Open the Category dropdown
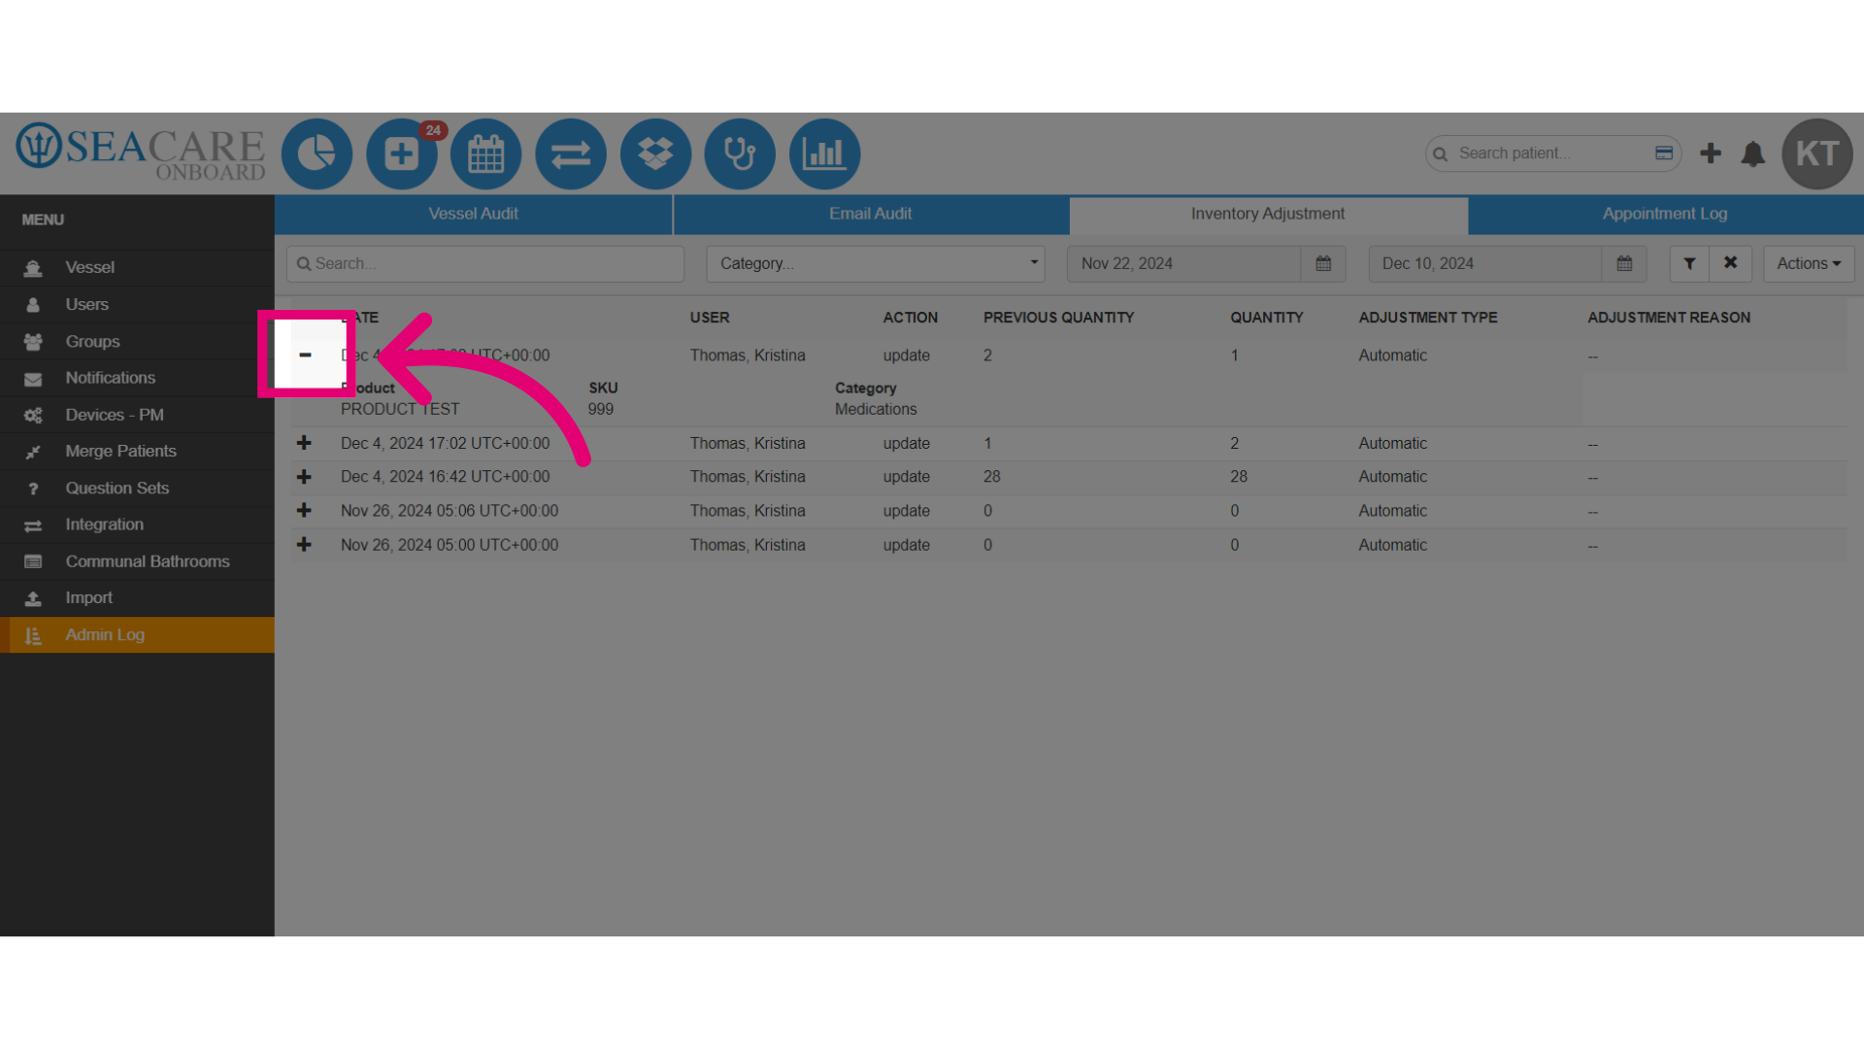 pyautogui.click(x=876, y=263)
